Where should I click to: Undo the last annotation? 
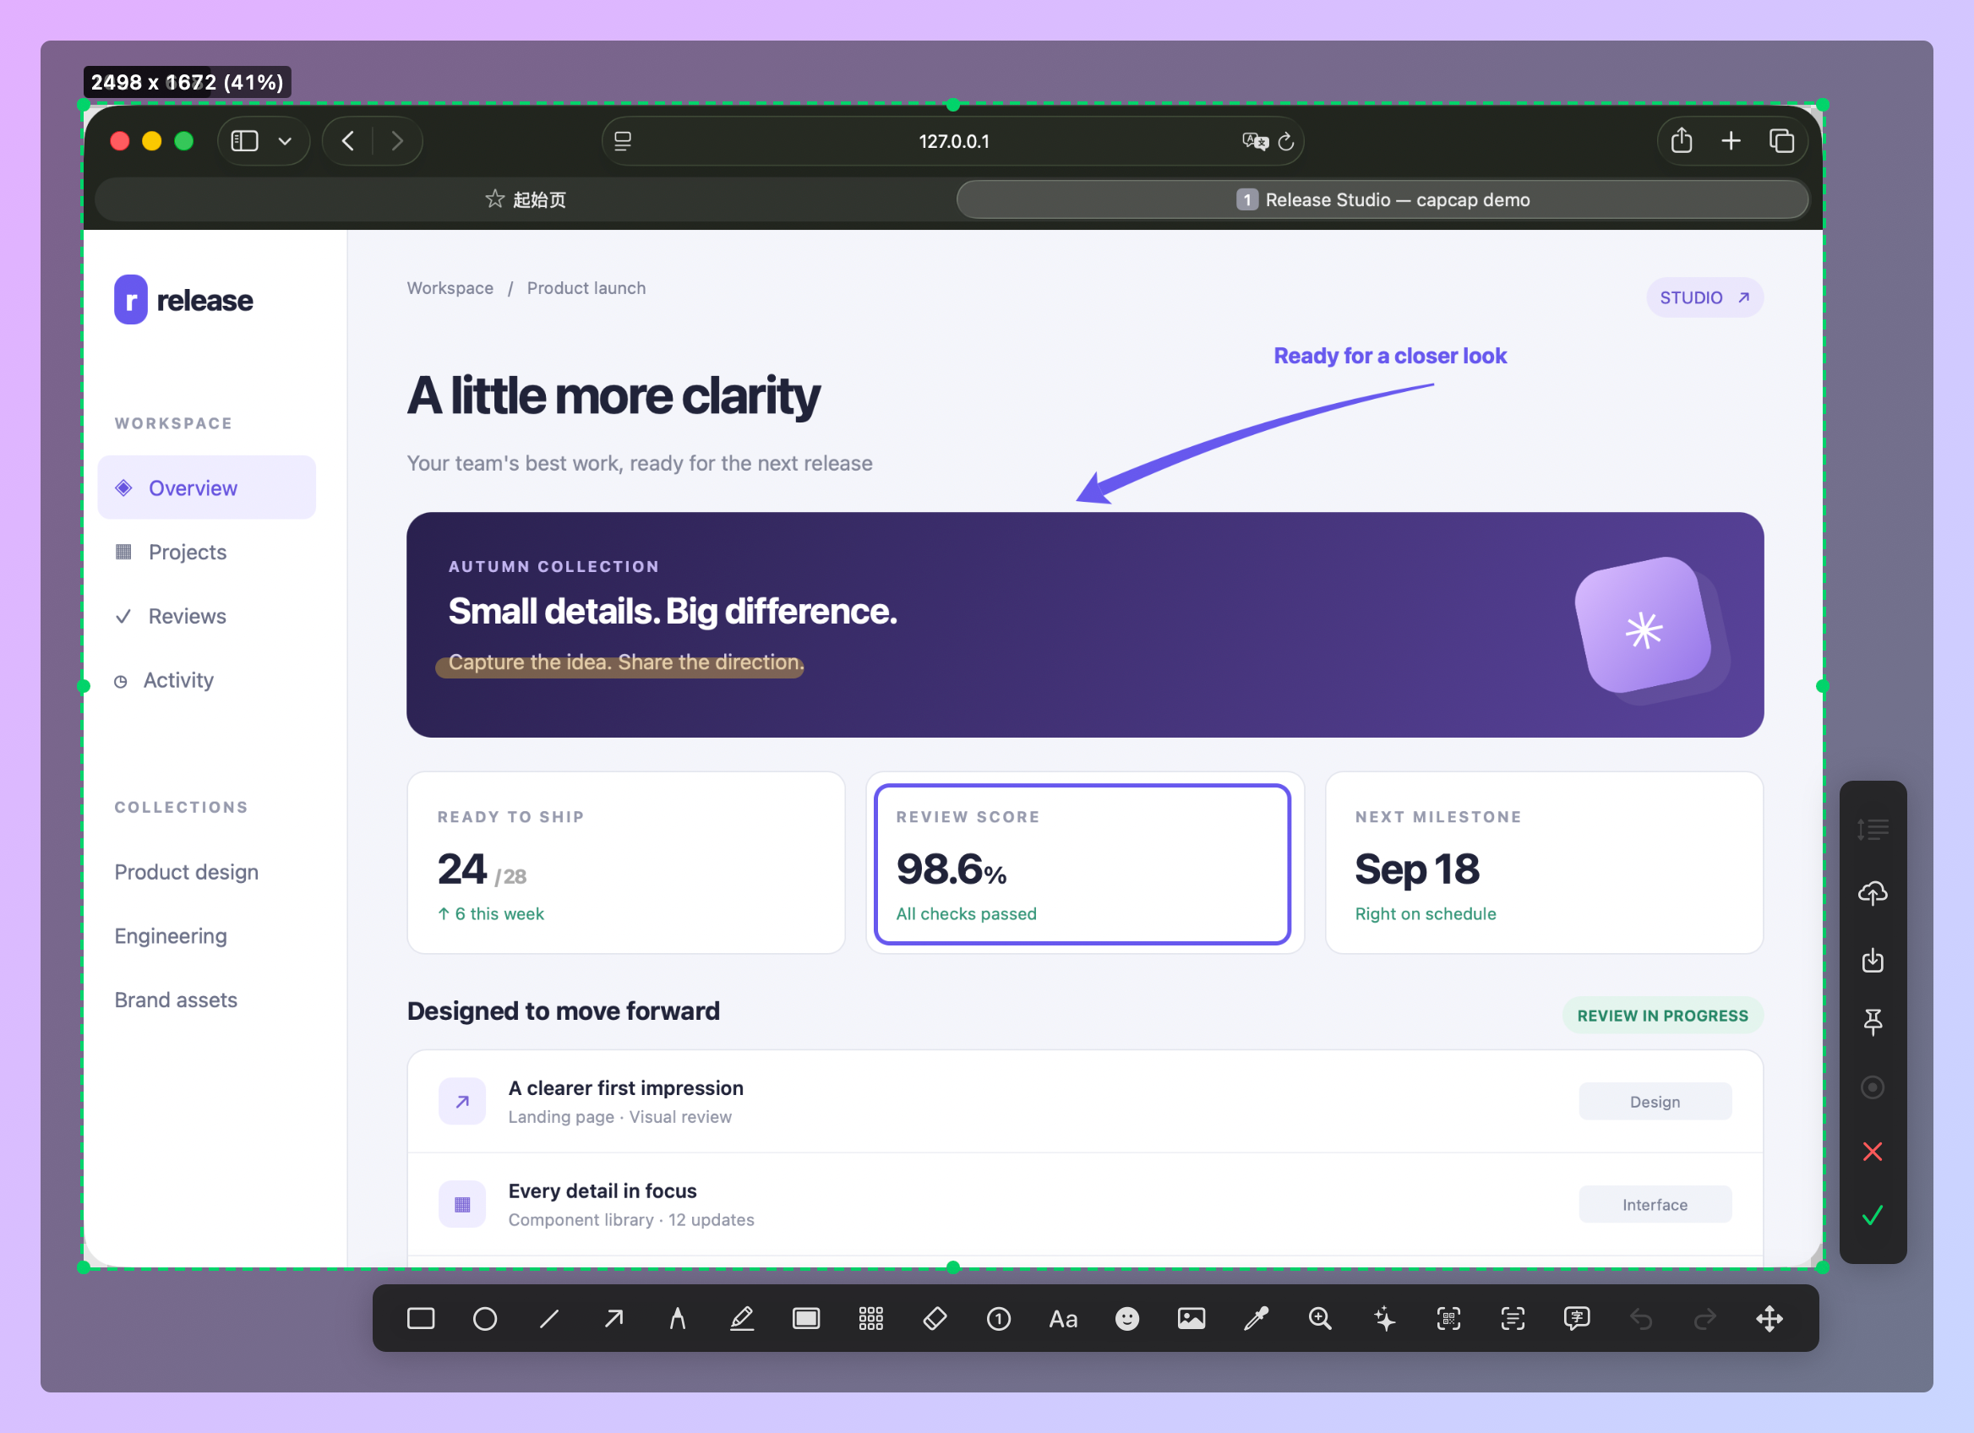click(1641, 1319)
